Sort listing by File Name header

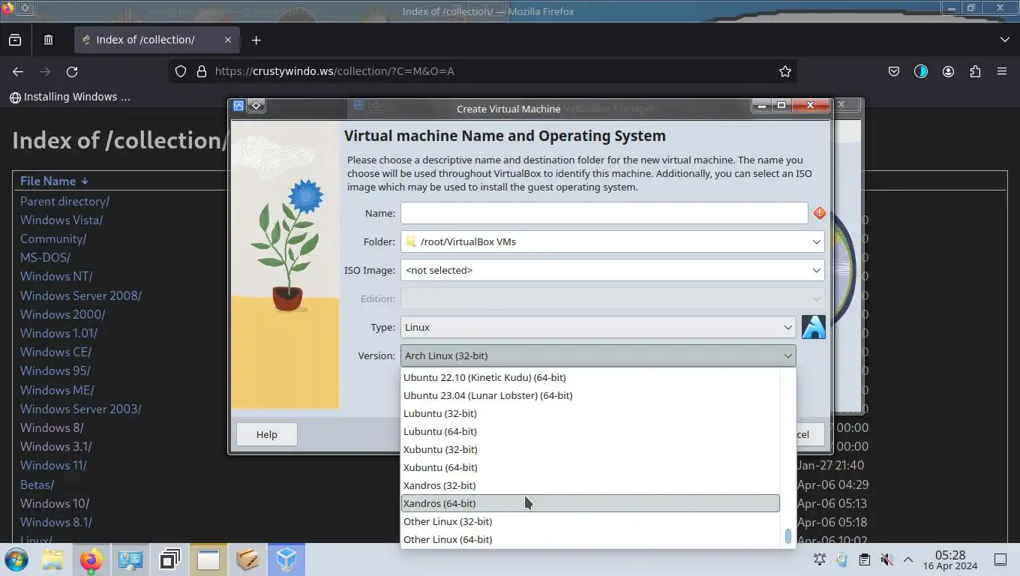54,181
